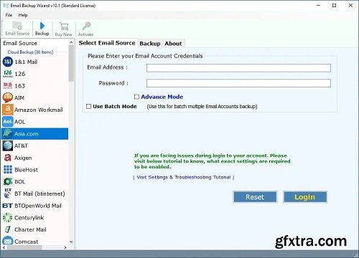The height and width of the screenshot is (258, 359).
Task: Click the Cloud Backup group header
Action: [30, 52]
